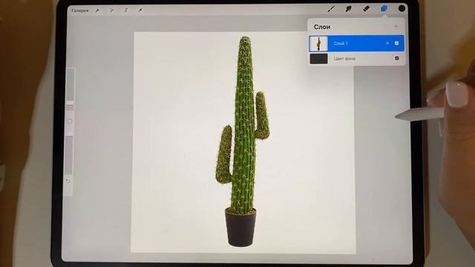The height and width of the screenshot is (267, 475).
Task: Select the Brush tool
Action: (x=331, y=9)
